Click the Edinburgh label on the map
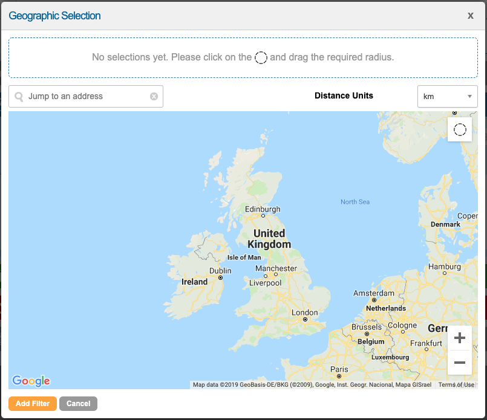Image resolution: width=487 pixels, height=420 pixels. tap(263, 209)
